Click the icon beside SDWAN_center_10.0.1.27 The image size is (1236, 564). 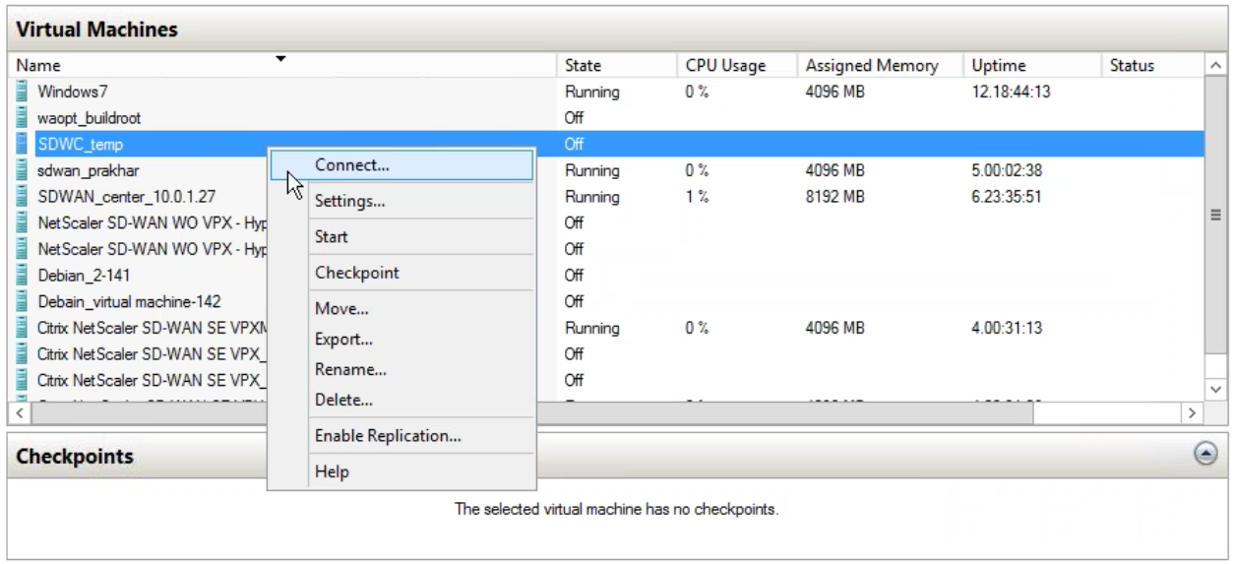point(22,197)
